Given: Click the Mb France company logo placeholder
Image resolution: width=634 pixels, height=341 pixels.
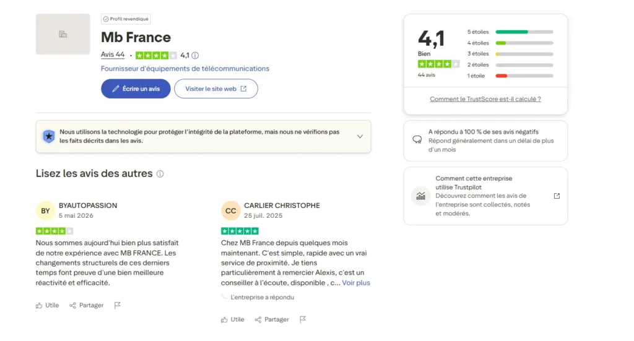Looking at the screenshot, I should [63, 34].
